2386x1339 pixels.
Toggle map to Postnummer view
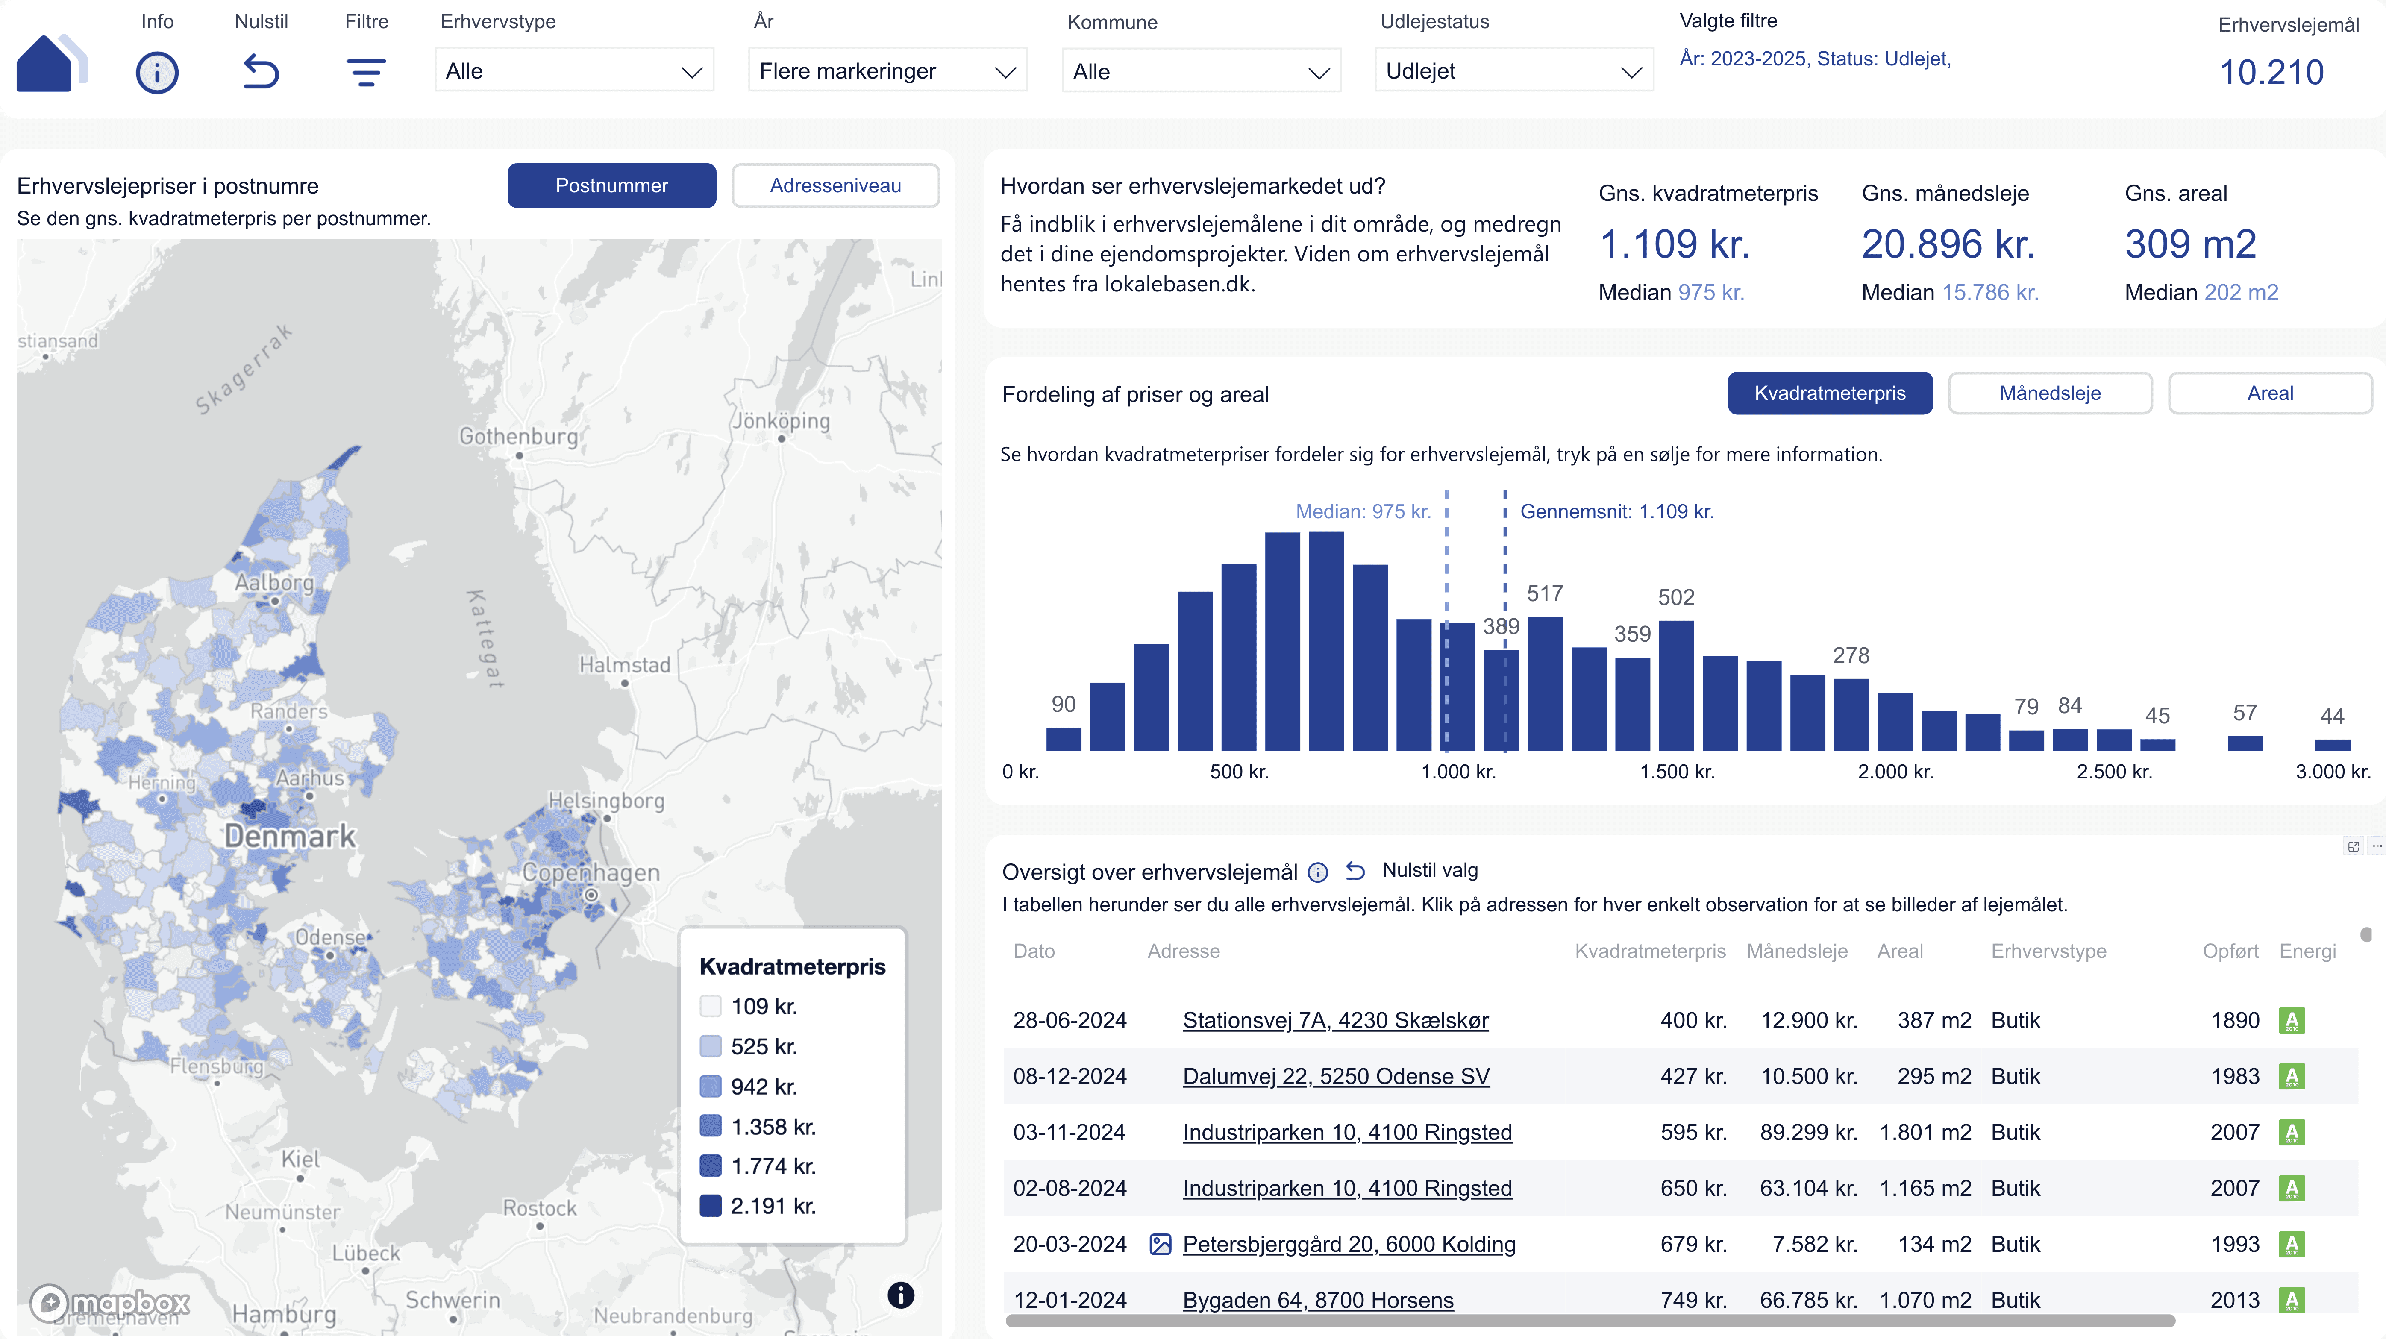coord(611,185)
